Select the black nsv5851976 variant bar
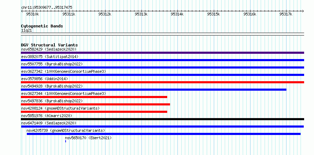The width and height of the screenshot is (314, 155). click(x=162, y=119)
